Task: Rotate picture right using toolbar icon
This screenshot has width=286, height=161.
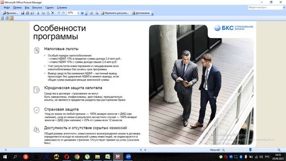Action: tap(97, 13)
